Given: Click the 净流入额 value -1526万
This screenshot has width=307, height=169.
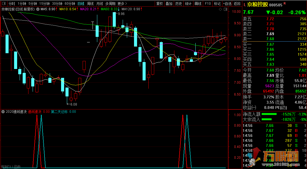Looking at the screenshot, I should coord(288,114).
